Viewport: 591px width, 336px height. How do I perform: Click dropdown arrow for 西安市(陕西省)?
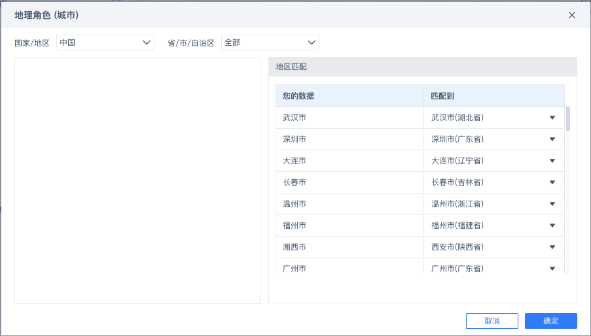click(552, 247)
